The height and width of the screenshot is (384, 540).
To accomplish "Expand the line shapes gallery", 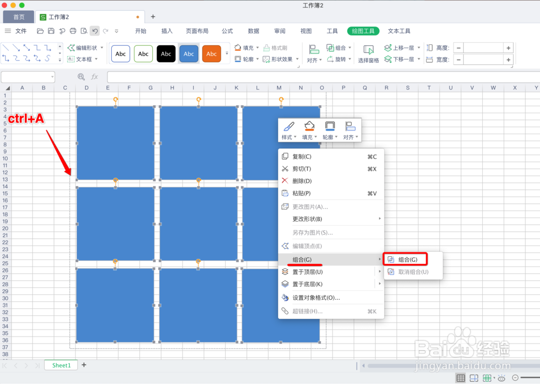I will 60,60.
